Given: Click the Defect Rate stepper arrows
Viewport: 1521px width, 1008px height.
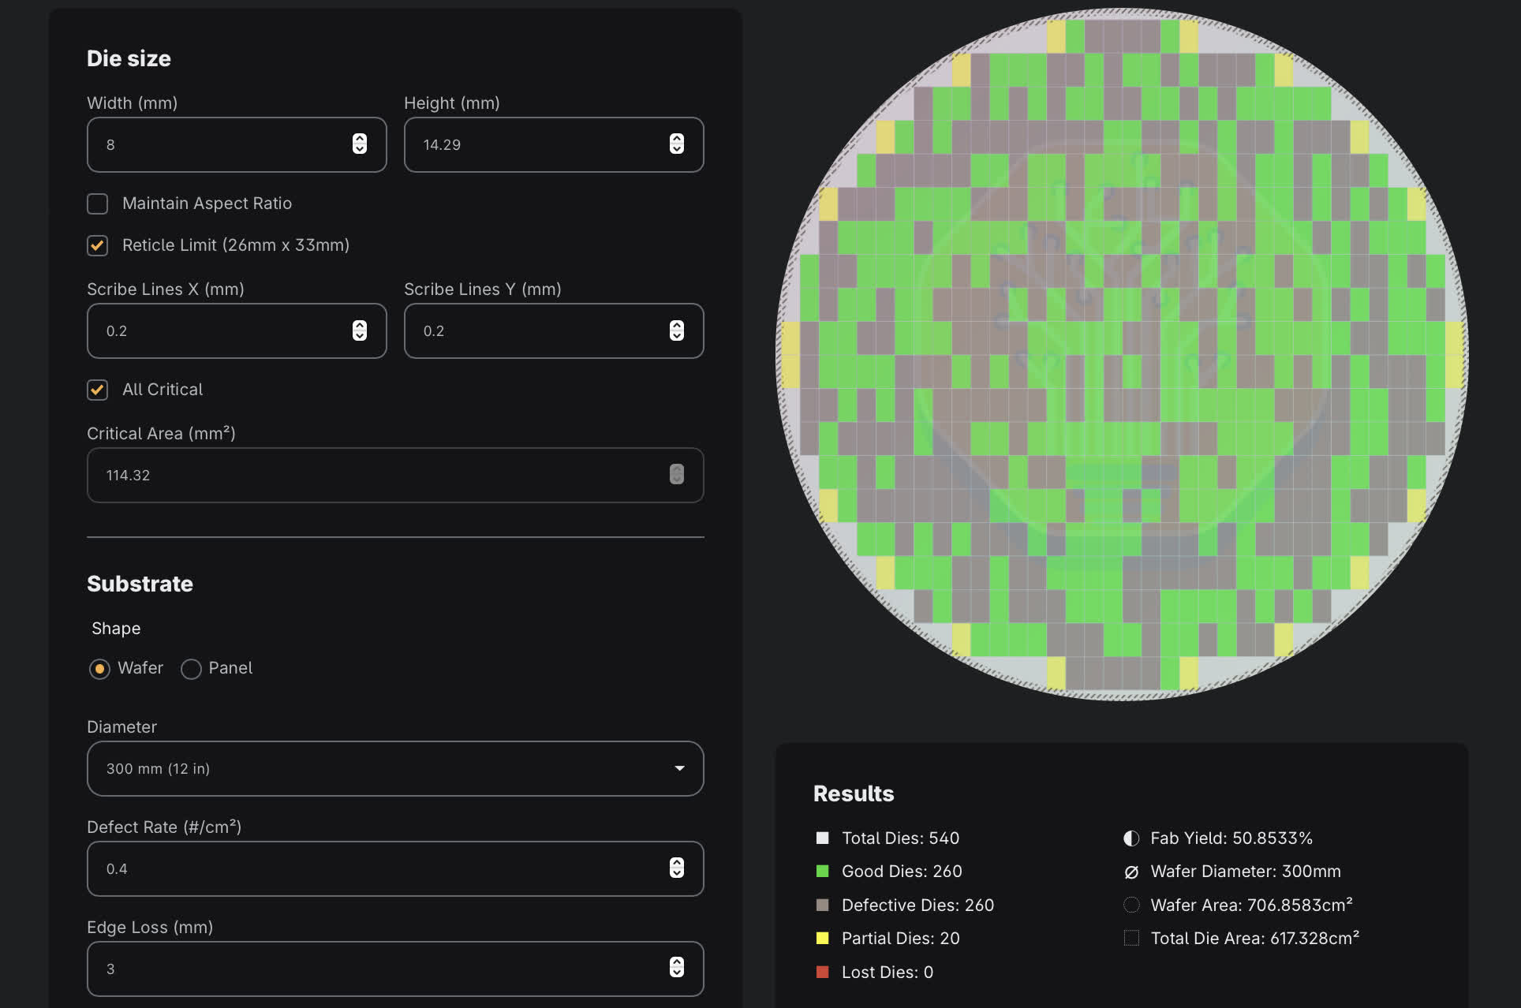Looking at the screenshot, I should click(x=677, y=868).
